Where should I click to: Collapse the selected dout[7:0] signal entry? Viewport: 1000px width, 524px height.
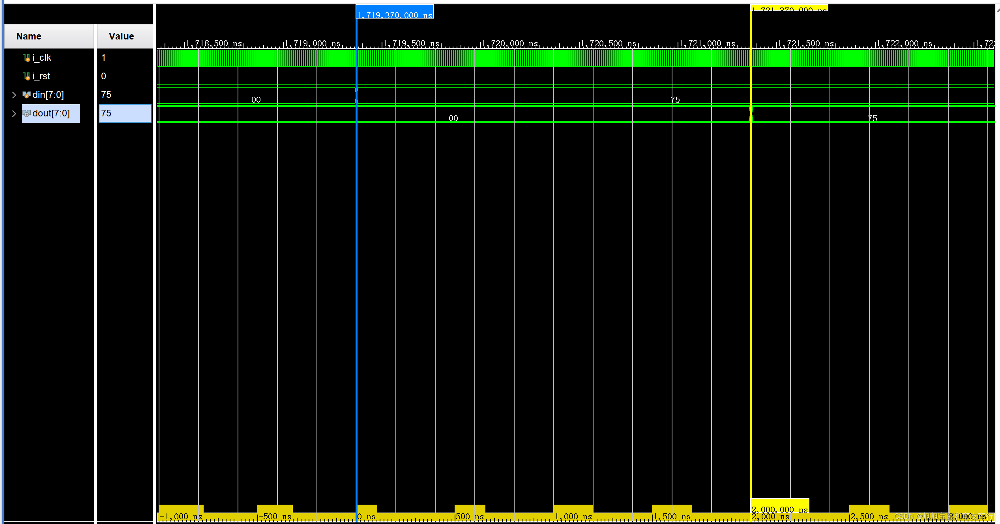(x=14, y=113)
